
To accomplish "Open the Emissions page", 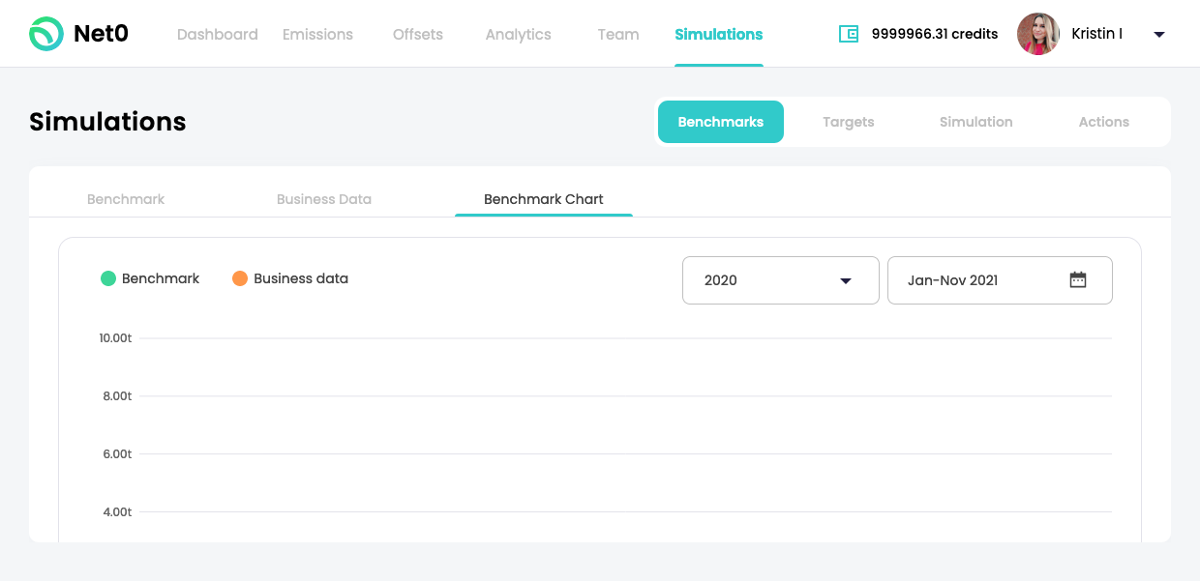I will (x=317, y=34).
